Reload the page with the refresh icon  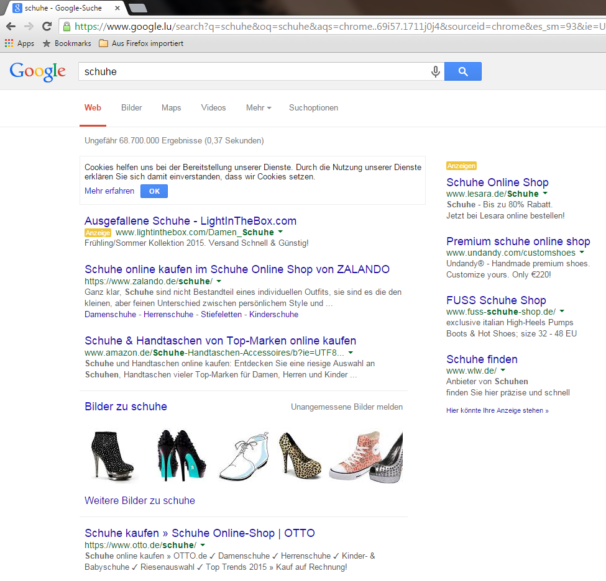point(47,26)
